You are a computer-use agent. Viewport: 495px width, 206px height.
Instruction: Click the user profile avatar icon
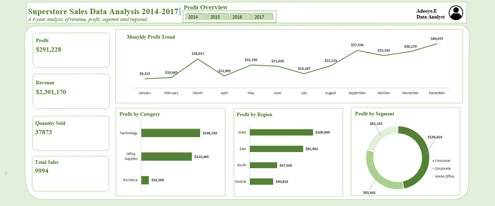(x=456, y=13)
